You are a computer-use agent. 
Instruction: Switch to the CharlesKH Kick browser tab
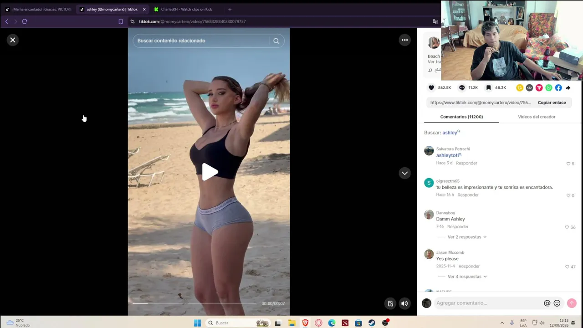pos(186,9)
